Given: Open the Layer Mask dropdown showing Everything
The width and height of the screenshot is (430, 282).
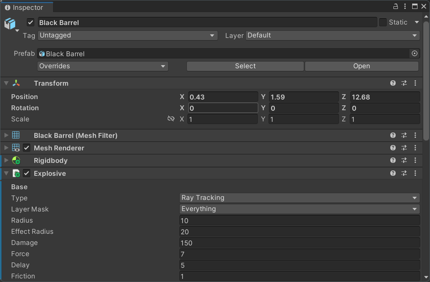Looking at the screenshot, I should pos(299,209).
